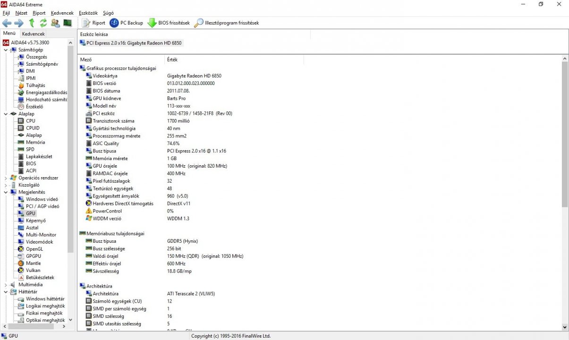Select Multi-Monitor in the tree
569x340 pixels.
(41, 235)
